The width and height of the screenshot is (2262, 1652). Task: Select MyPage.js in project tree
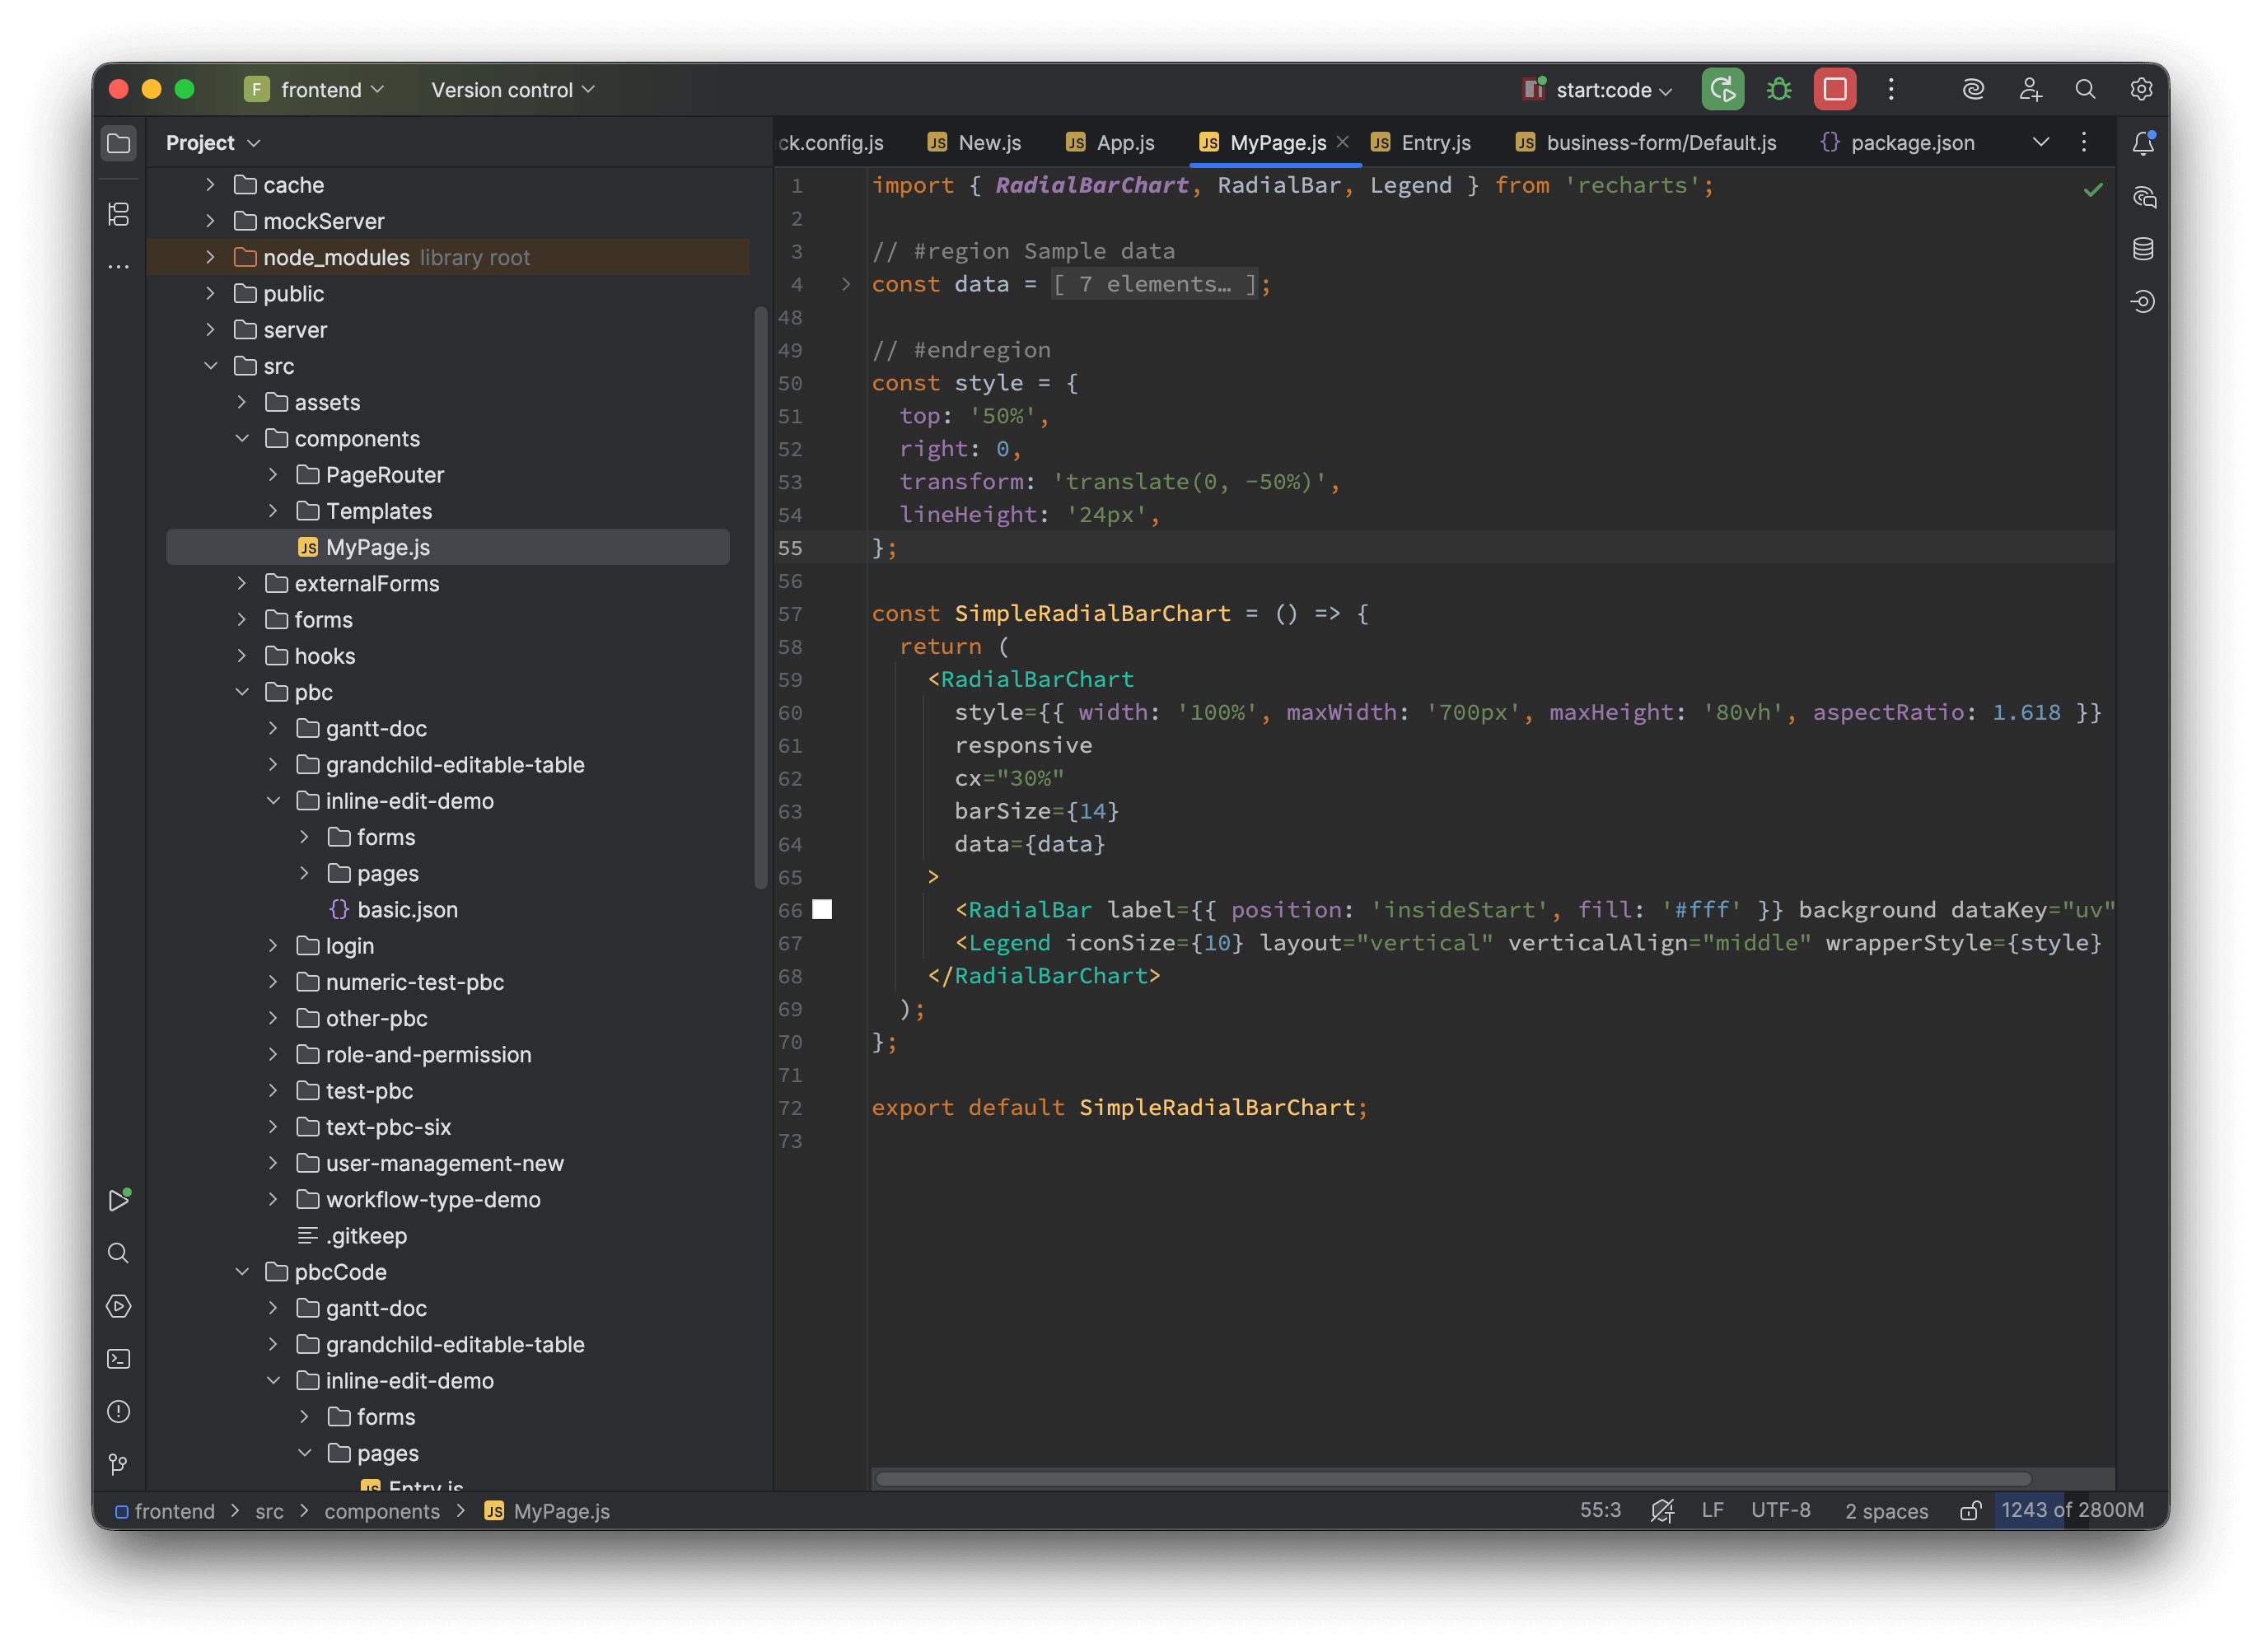(447, 547)
